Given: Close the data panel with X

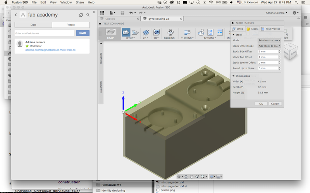Looking at the screenshot, I should point(94,12).
